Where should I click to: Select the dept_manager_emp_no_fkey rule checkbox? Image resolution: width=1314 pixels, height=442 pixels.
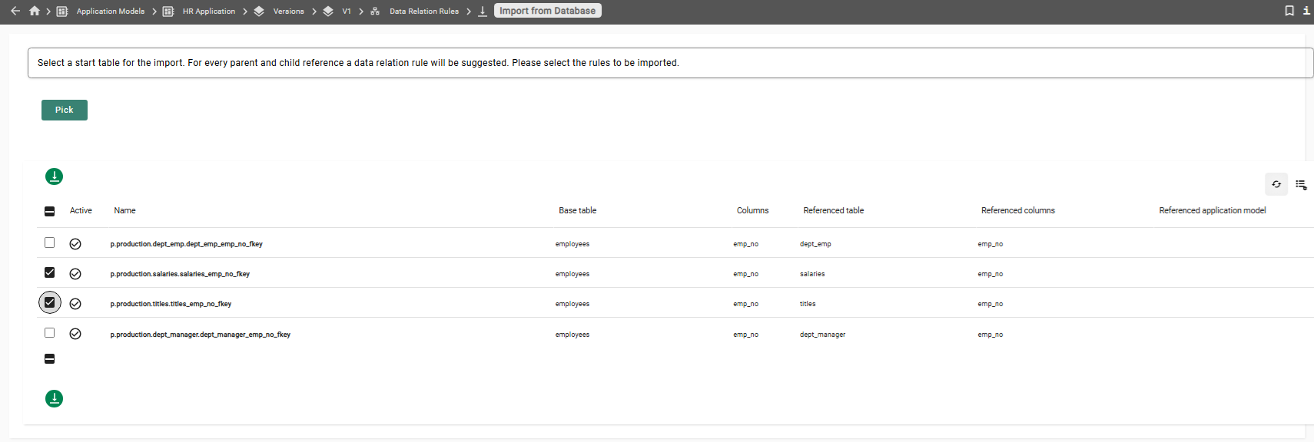tap(50, 333)
